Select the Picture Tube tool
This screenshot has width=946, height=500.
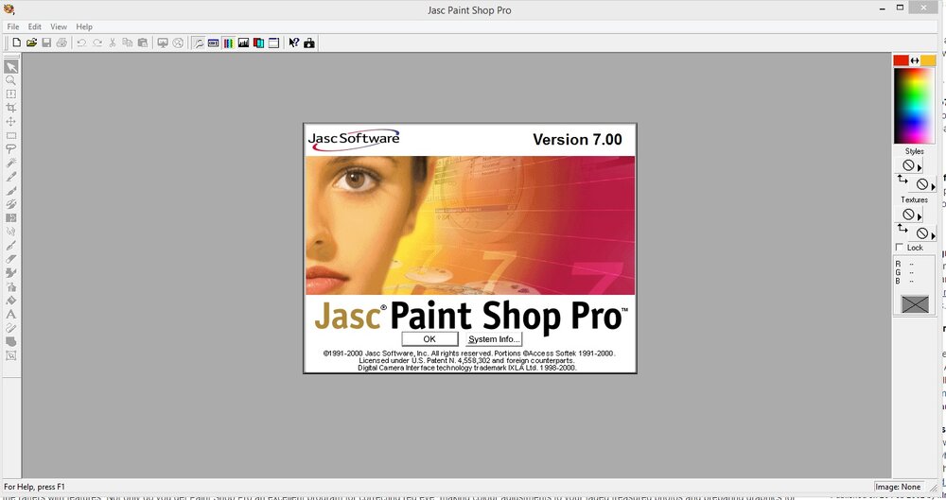(10, 272)
